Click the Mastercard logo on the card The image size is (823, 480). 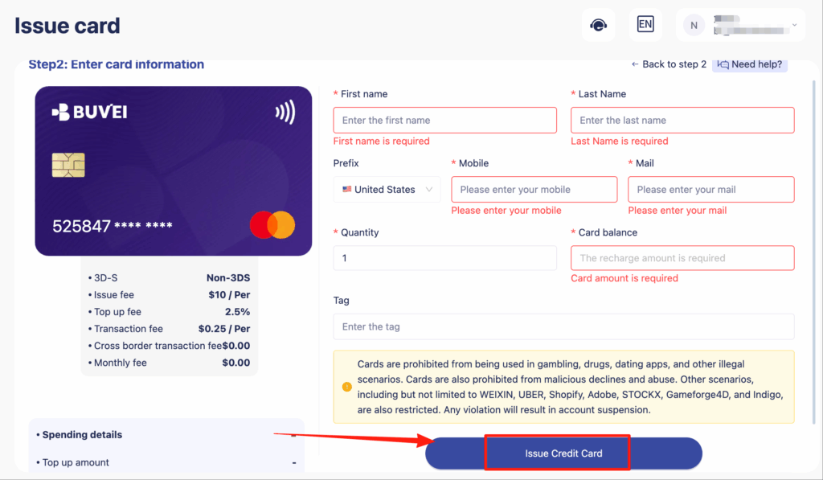click(272, 225)
